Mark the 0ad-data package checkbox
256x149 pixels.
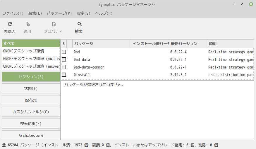[64, 59]
